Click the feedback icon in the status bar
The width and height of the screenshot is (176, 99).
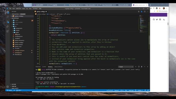(x=145, y=90)
